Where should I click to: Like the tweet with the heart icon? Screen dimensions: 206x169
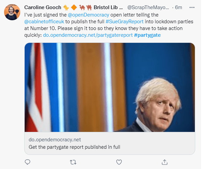(119, 162)
